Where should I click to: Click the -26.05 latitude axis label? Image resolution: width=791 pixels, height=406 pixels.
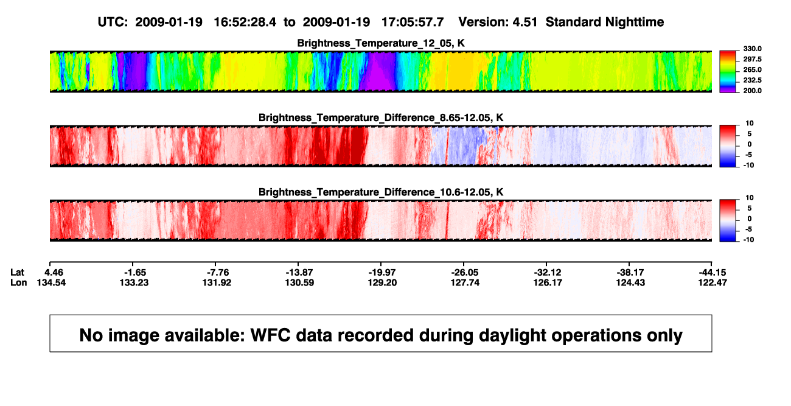point(464,271)
